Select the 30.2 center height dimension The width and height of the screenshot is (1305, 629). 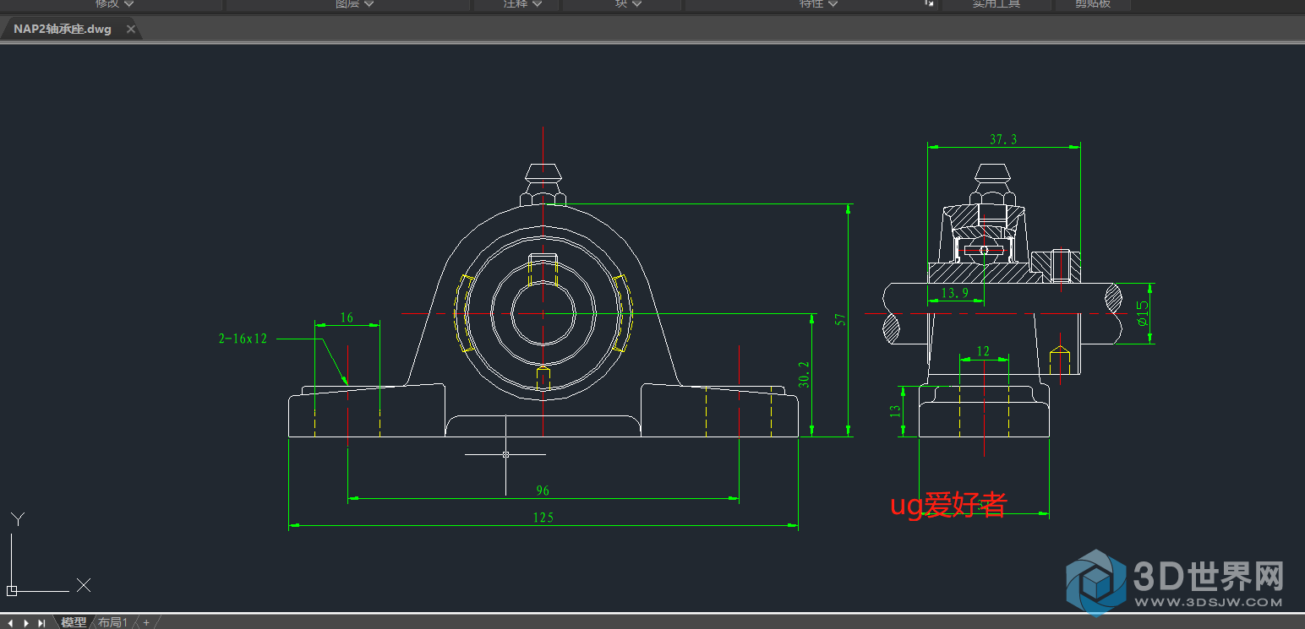pyautogui.click(x=805, y=375)
